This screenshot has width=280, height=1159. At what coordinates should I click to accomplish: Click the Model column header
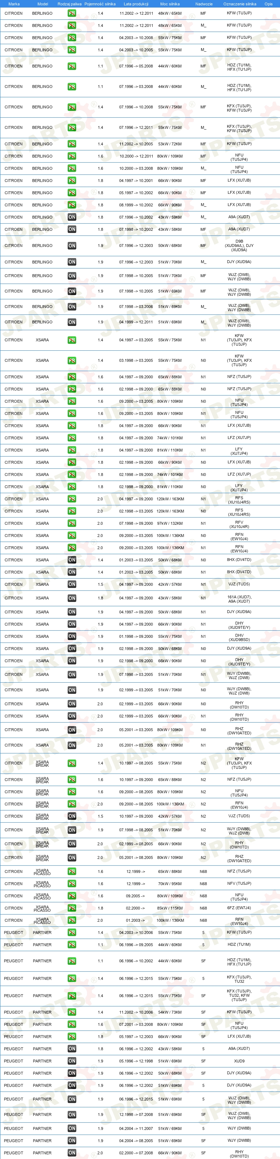[43, 4]
